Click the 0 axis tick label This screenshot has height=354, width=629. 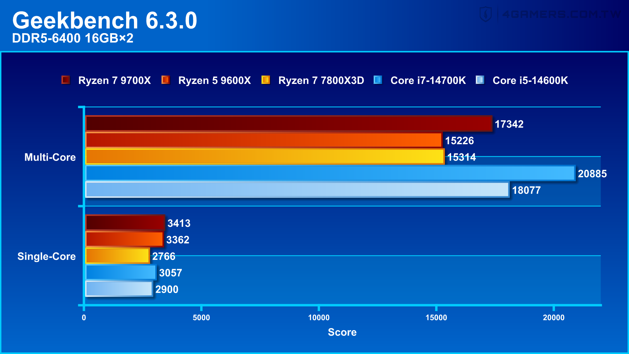pyautogui.click(x=84, y=318)
